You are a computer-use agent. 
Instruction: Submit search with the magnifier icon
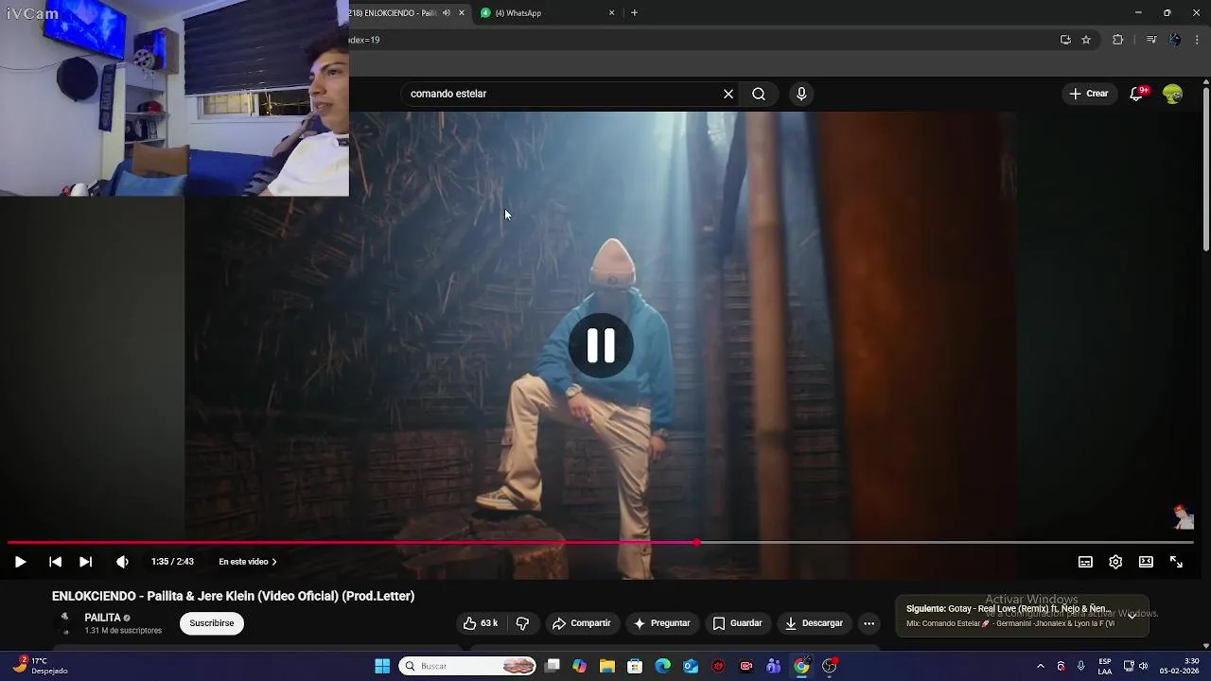pyautogui.click(x=759, y=94)
